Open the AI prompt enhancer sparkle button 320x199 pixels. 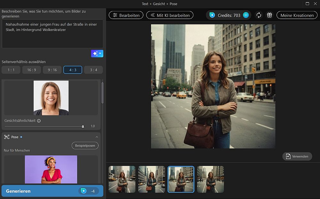[97, 54]
